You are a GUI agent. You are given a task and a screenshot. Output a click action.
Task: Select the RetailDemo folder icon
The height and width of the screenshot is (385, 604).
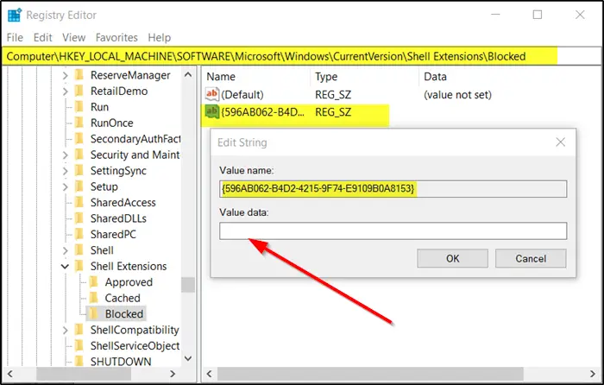click(79, 91)
